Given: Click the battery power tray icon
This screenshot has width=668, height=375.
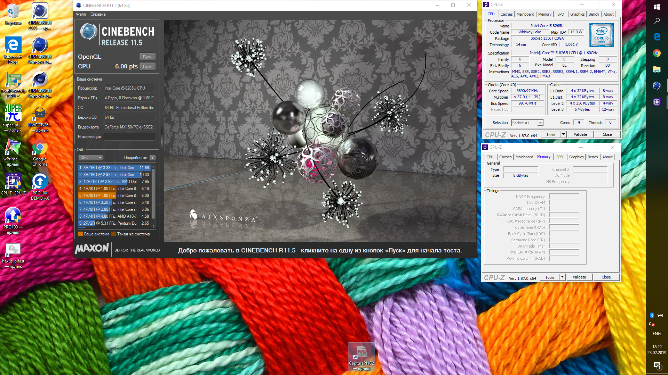Looking at the screenshot, I should 660,315.
